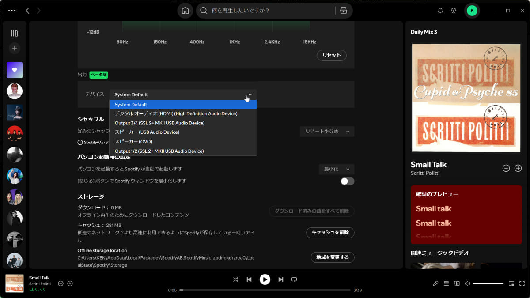Click the ロスレス label in now-playing bar
530x298 pixels.
pyautogui.click(x=37, y=290)
